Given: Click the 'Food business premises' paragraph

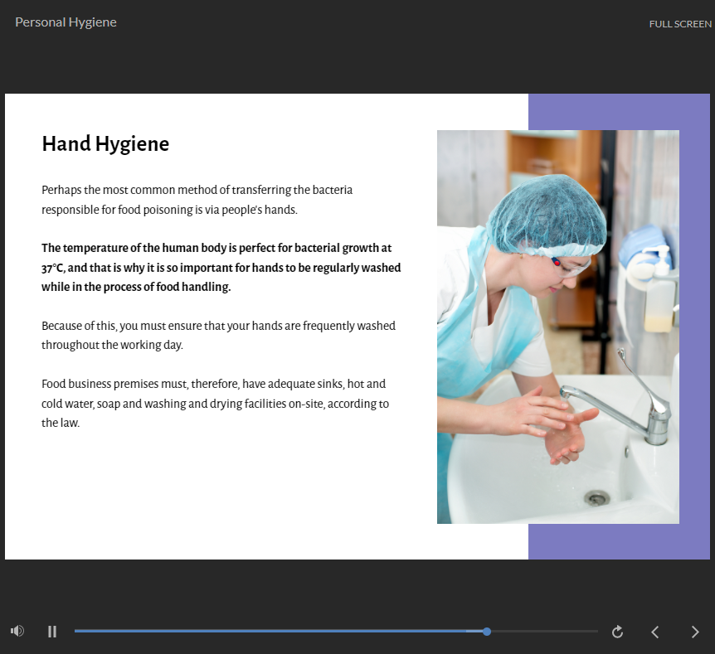Looking at the screenshot, I should click(215, 403).
